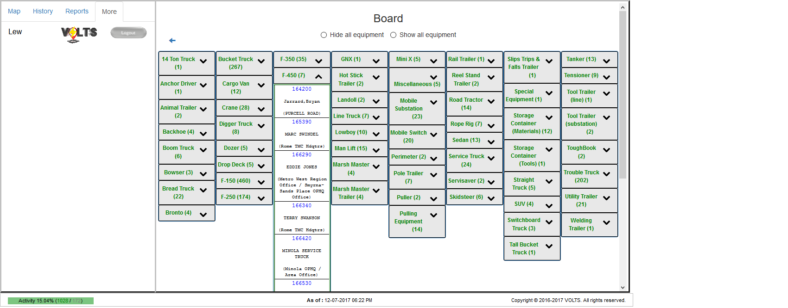Select Hide all equipment radio button
This screenshot has width=788, height=308.
click(324, 35)
